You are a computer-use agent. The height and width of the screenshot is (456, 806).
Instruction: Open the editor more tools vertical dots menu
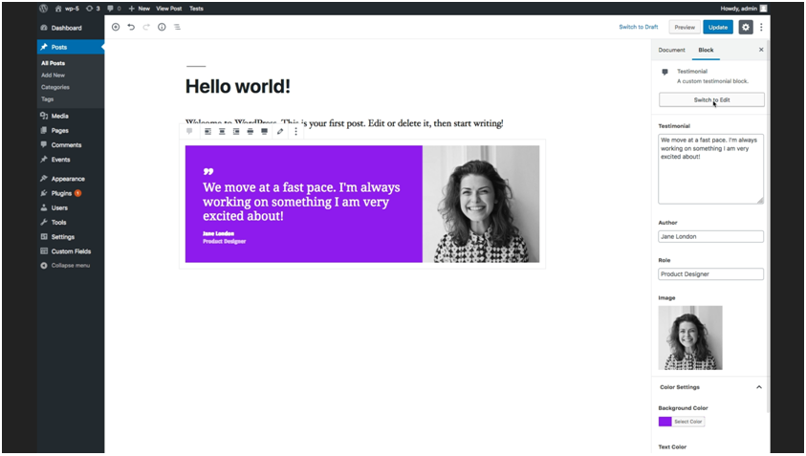click(762, 27)
